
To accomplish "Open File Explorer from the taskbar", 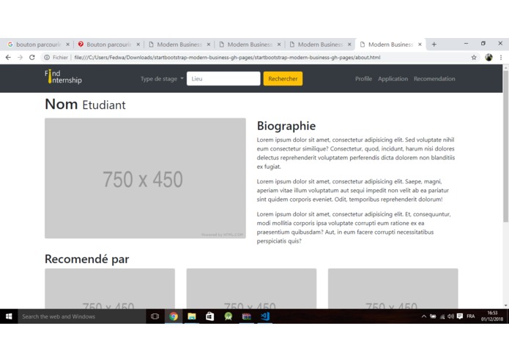I will [192, 316].
